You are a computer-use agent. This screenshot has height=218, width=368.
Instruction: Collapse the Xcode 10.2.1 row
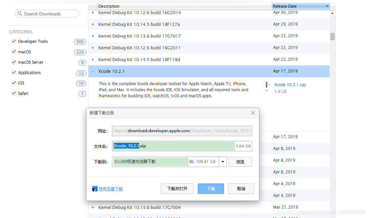pyautogui.click(x=93, y=71)
